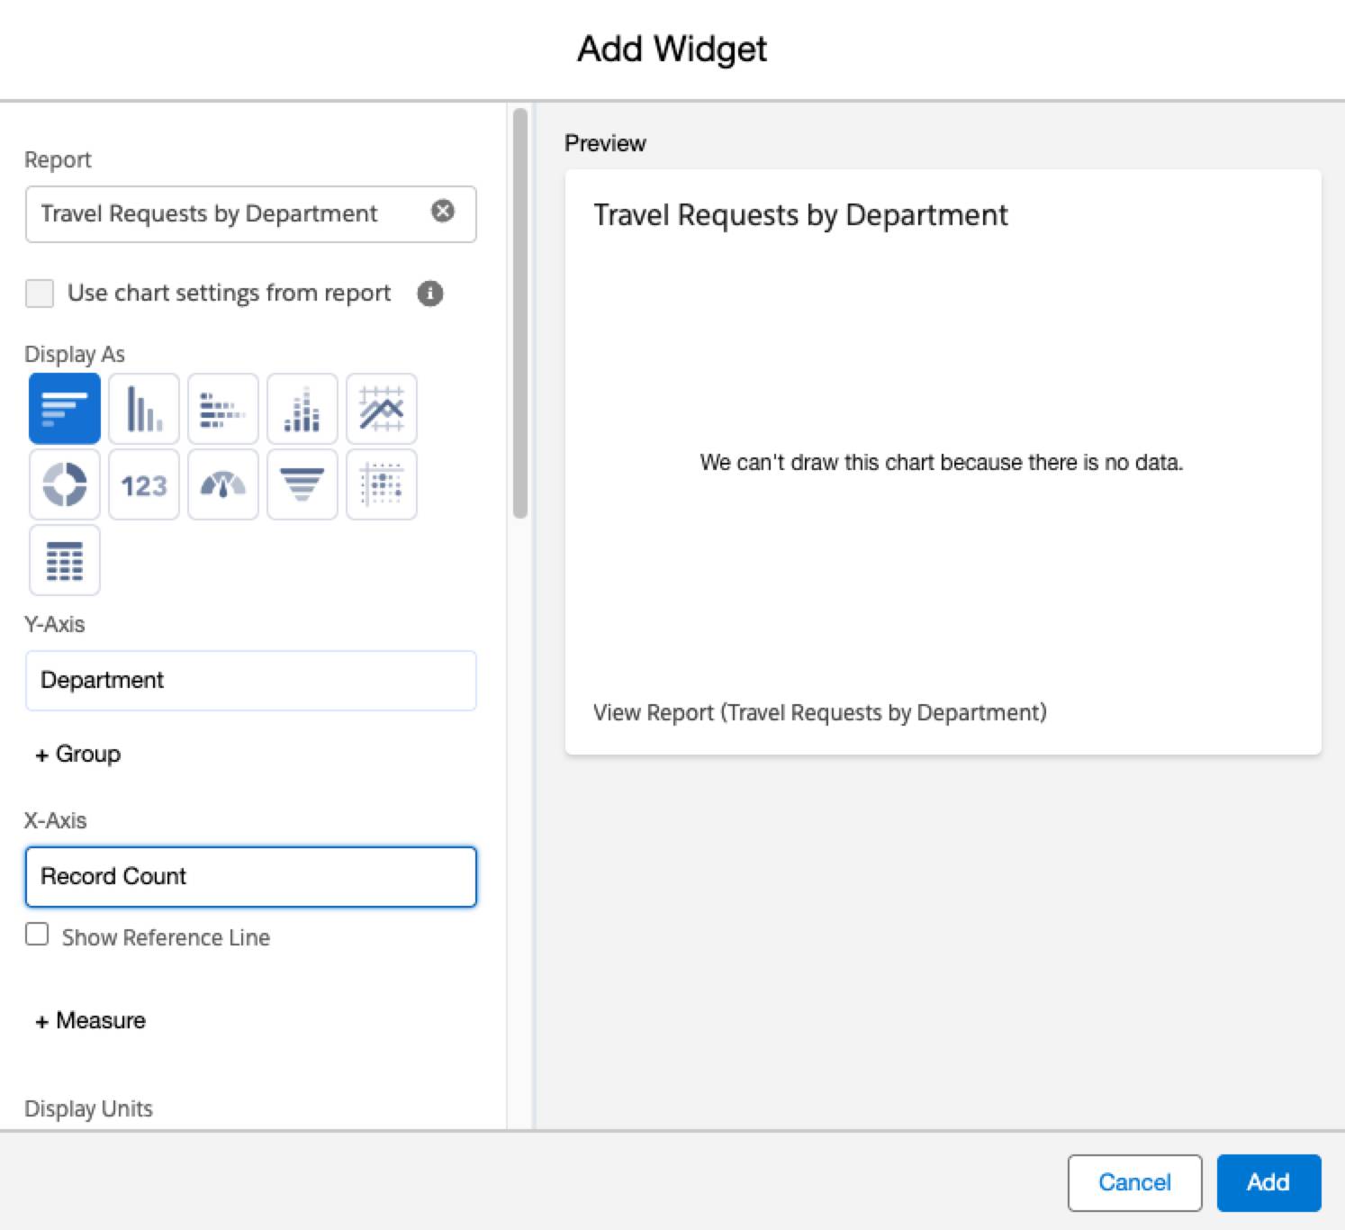Enable the Use chart settings from report checkbox
This screenshot has width=1345, height=1230.
[x=39, y=293]
